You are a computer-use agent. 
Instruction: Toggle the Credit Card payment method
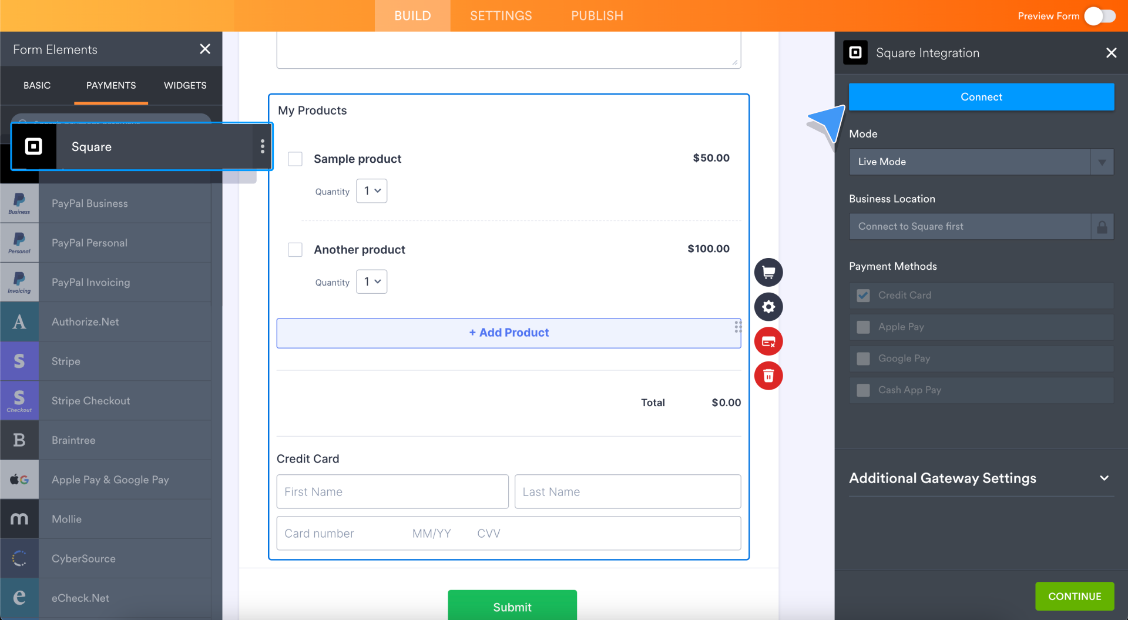863,296
